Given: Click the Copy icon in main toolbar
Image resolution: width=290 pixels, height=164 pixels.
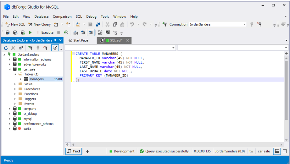Looking at the screenshot, I should 115,24.
